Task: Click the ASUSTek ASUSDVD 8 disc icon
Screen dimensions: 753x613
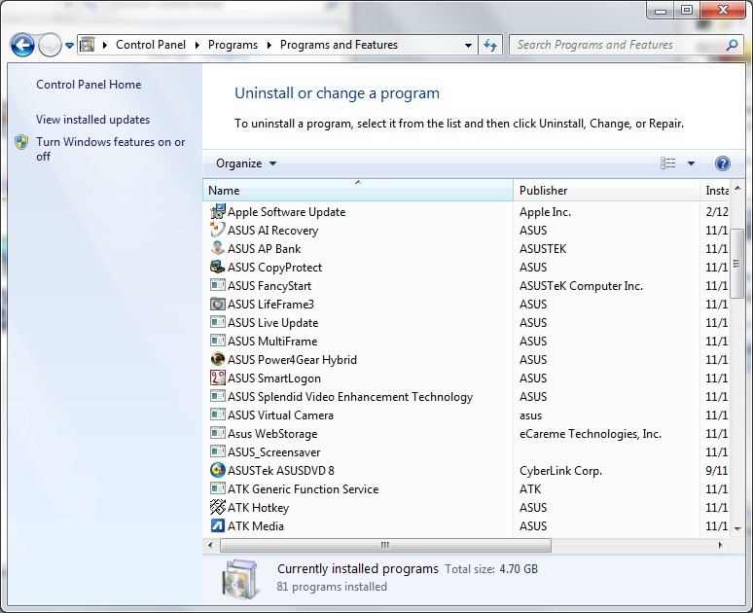Action: (218, 470)
